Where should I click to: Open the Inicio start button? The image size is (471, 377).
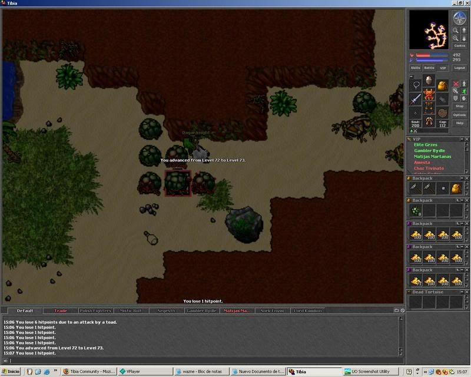pyautogui.click(x=11, y=372)
